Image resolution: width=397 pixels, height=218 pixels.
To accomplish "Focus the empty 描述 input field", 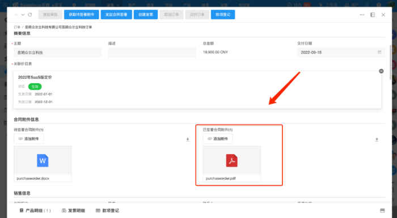I will [x=152, y=52].
